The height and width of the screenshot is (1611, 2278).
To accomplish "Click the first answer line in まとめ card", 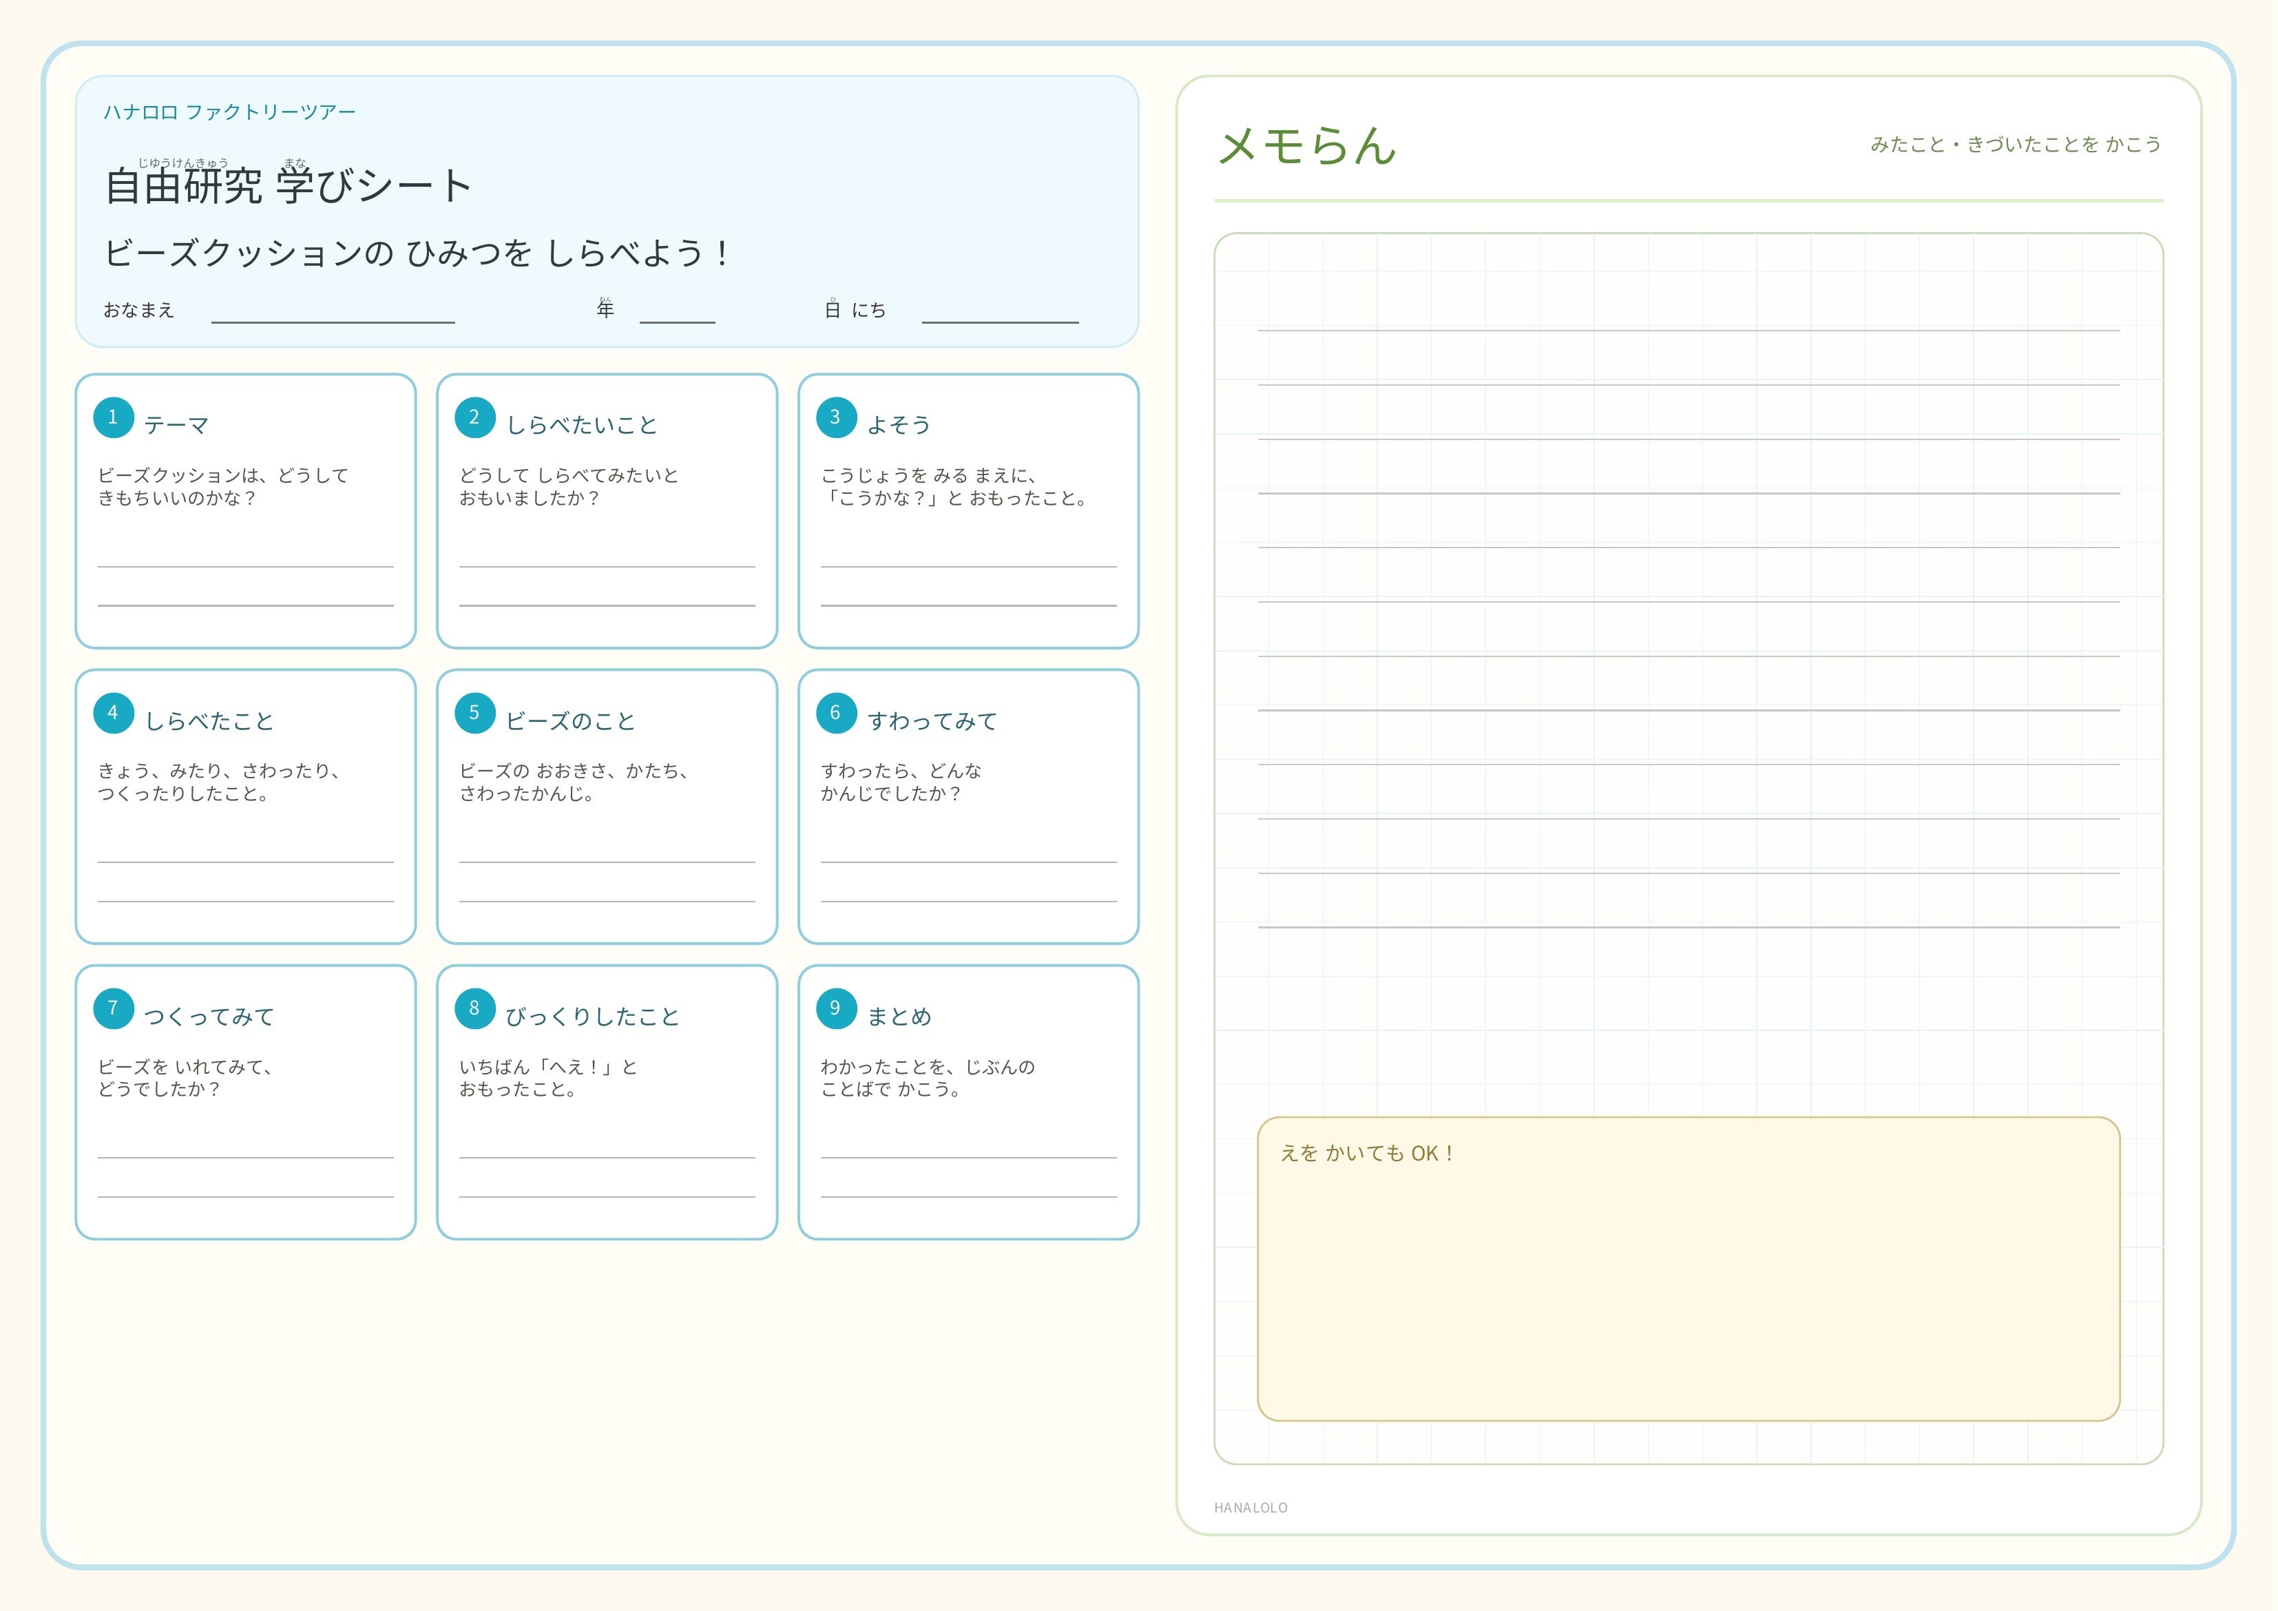I will coord(968,1157).
